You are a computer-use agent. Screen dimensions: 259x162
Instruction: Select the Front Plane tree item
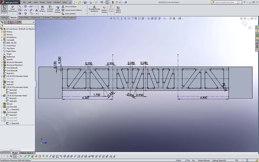(x=11, y=46)
